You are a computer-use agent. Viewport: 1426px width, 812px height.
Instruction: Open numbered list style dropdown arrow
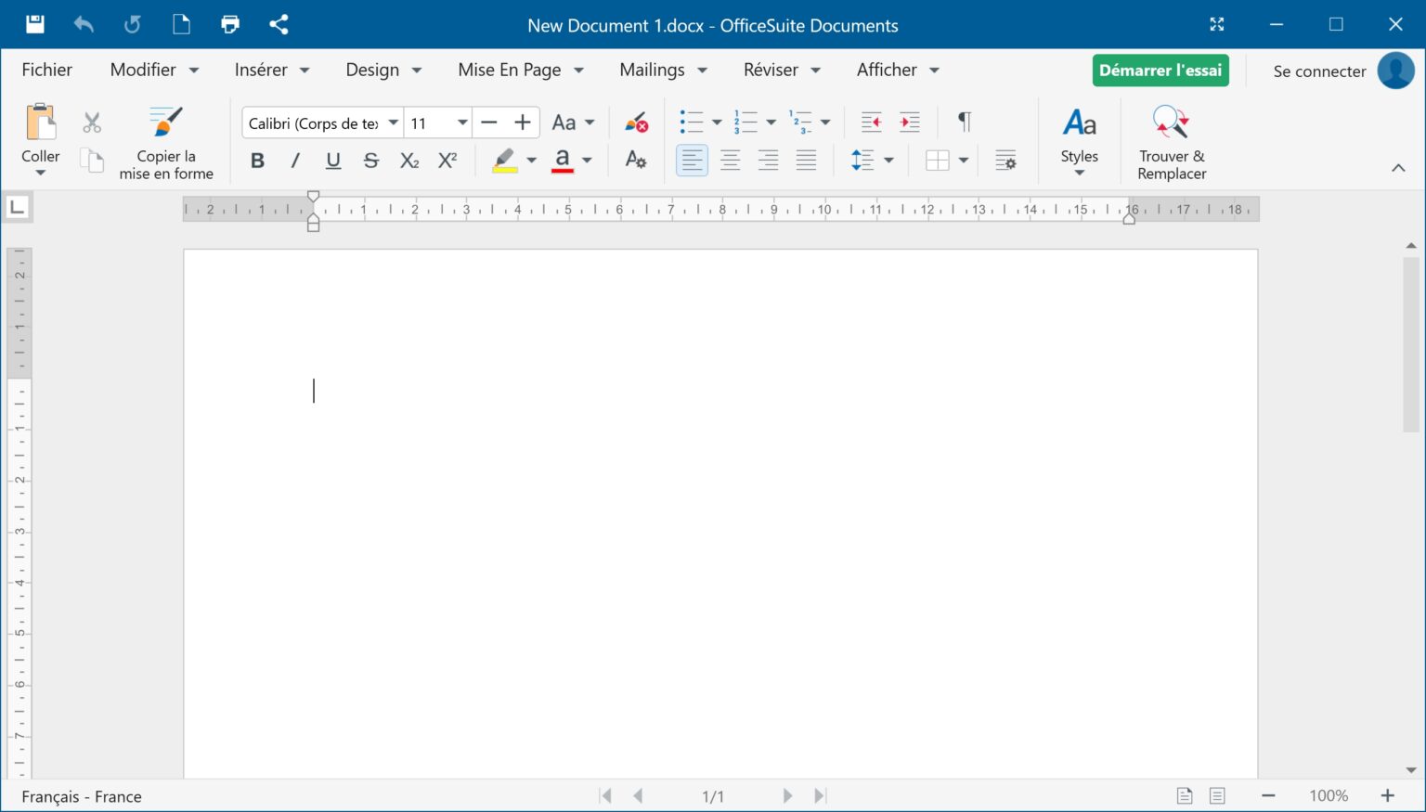click(771, 122)
